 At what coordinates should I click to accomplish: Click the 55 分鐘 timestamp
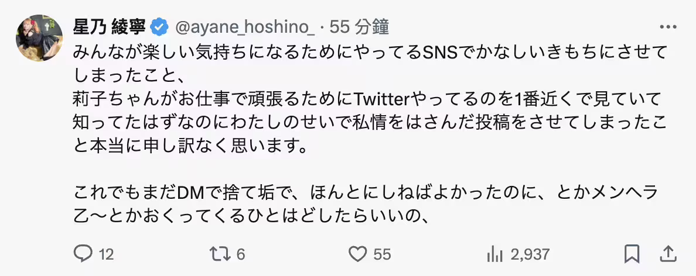point(360,27)
